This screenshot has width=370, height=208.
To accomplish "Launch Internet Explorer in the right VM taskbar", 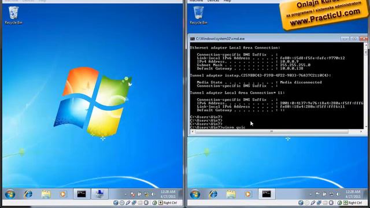I will [213, 194].
